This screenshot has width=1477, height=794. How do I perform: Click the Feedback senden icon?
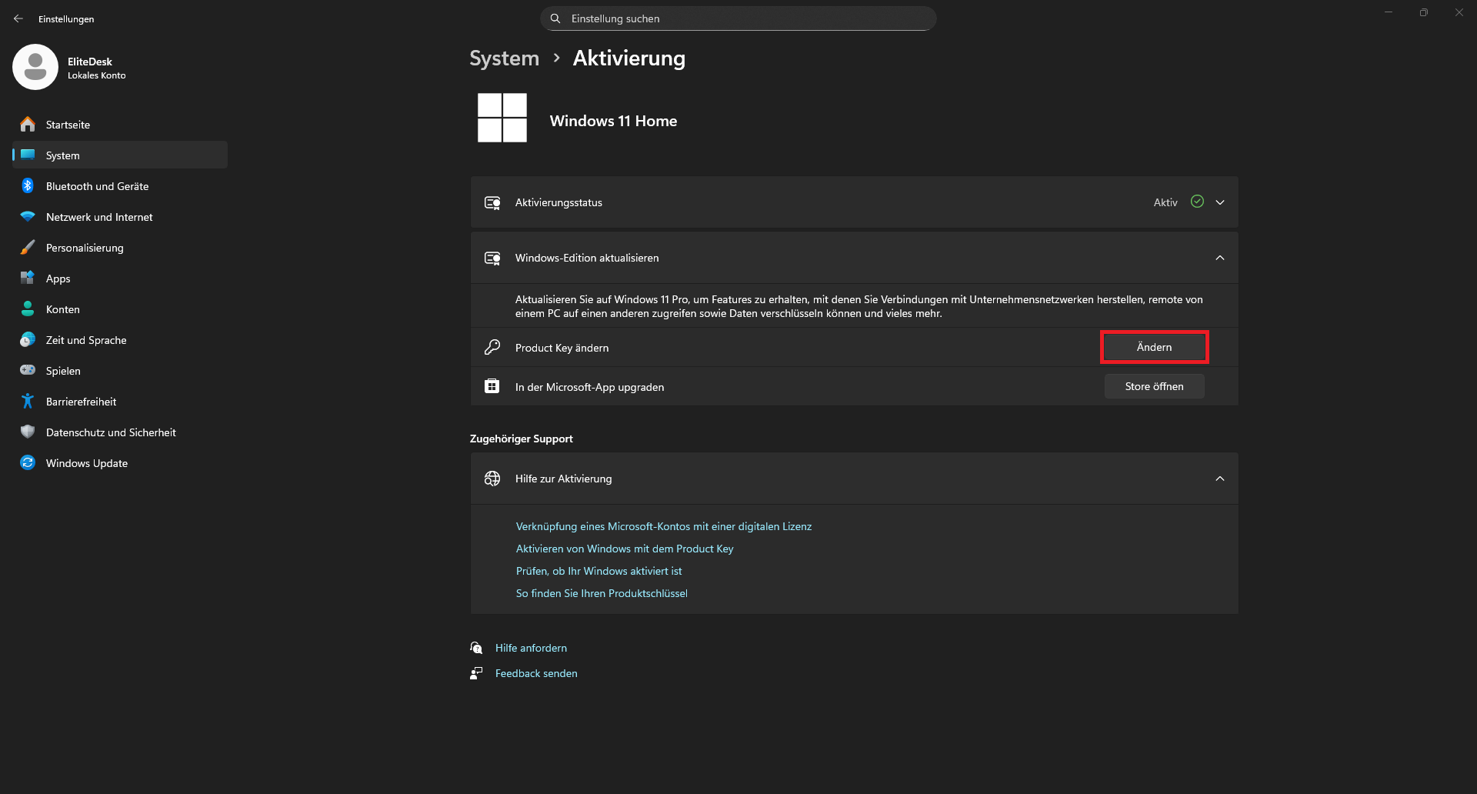pos(476,673)
